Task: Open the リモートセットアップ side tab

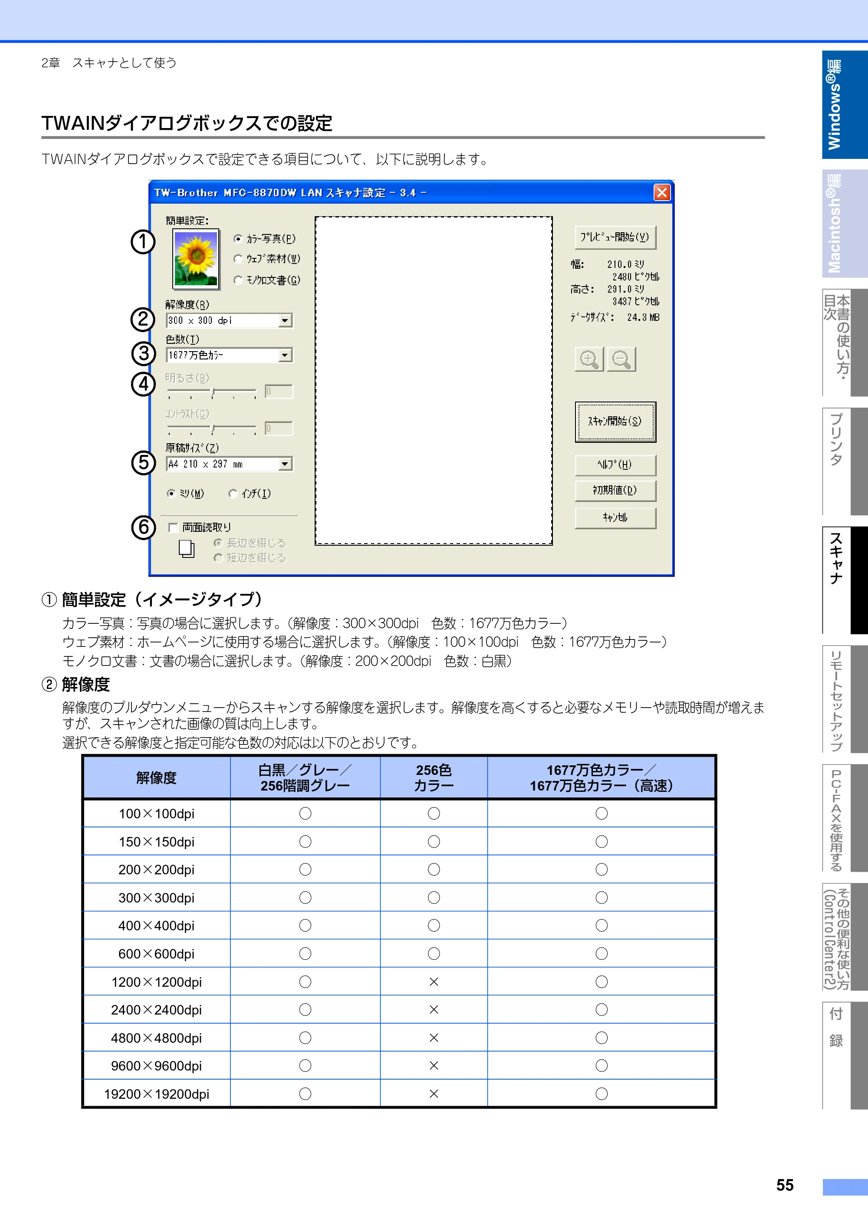Action: pyautogui.click(x=845, y=699)
